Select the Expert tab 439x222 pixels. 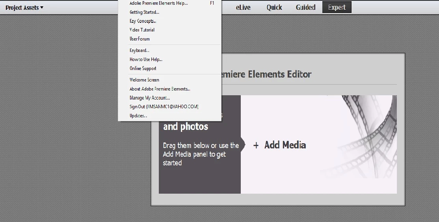click(x=337, y=7)
